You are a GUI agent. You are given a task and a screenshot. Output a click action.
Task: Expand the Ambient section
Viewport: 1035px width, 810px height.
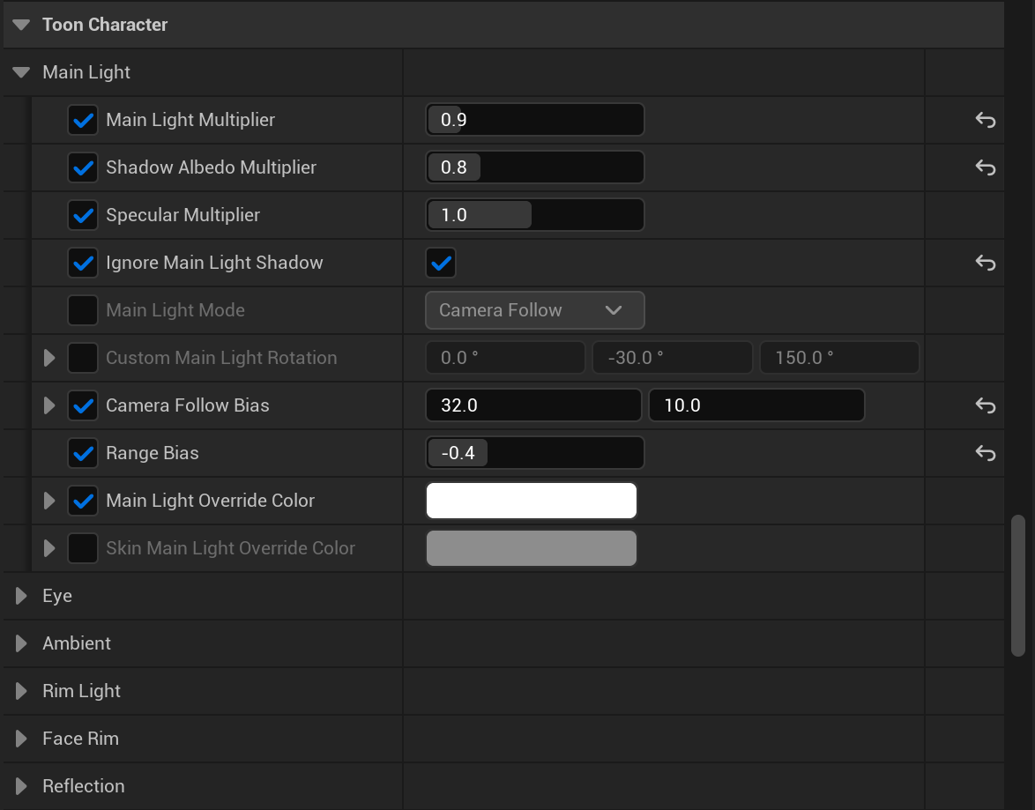pos(21,643)
